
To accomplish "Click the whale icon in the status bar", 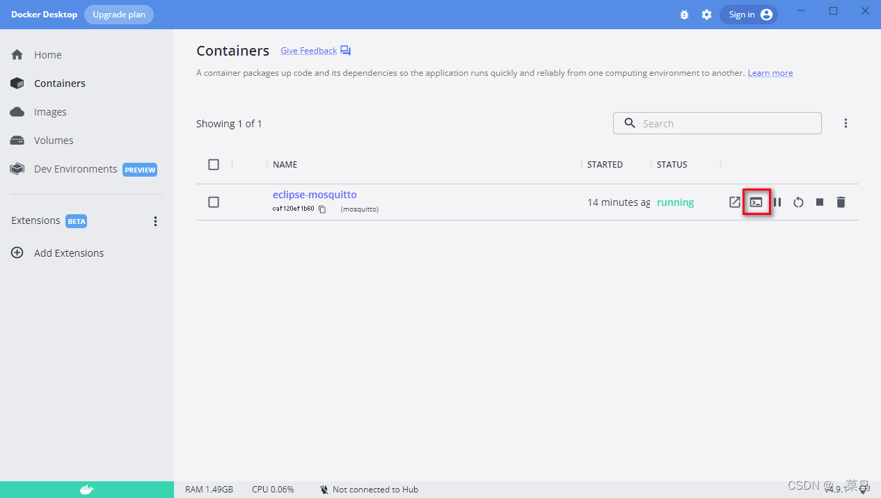I will 87,489.
